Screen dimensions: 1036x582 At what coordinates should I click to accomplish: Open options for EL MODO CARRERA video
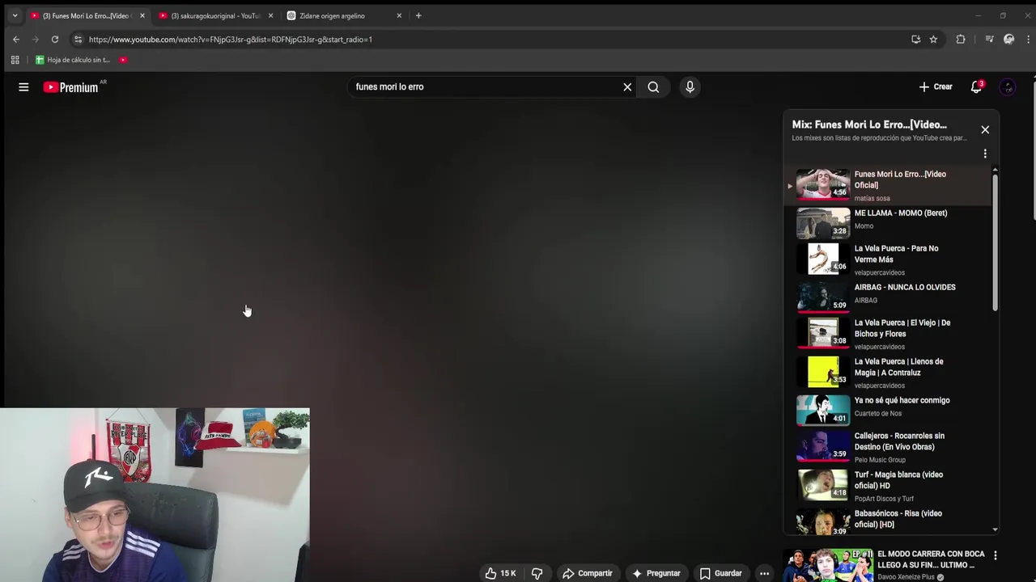995,555
